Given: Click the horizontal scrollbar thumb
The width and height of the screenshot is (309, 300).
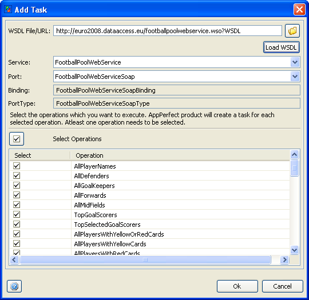Looking at the screenshot, I should [x=145, y=259].
